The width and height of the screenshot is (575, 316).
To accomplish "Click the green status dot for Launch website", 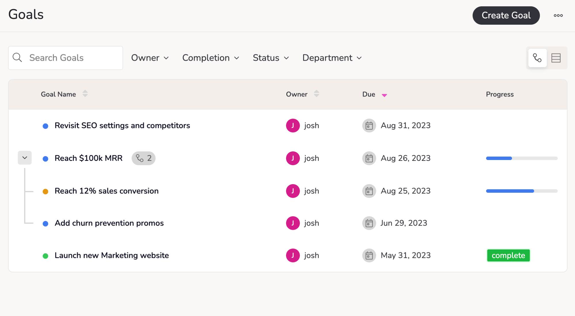I will click(x=45, y=256).
